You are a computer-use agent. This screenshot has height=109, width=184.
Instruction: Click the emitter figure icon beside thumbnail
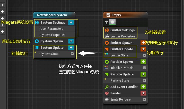107,22
